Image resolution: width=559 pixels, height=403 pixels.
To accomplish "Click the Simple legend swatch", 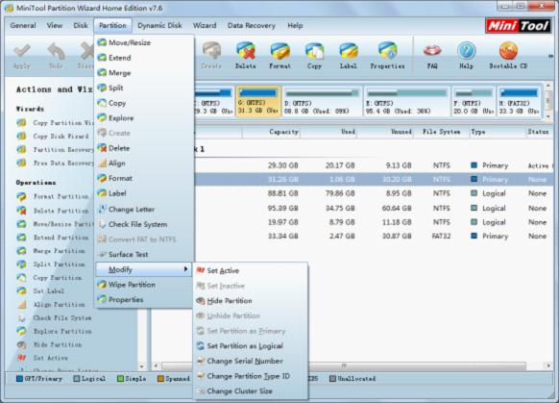I will pos(120,379).
